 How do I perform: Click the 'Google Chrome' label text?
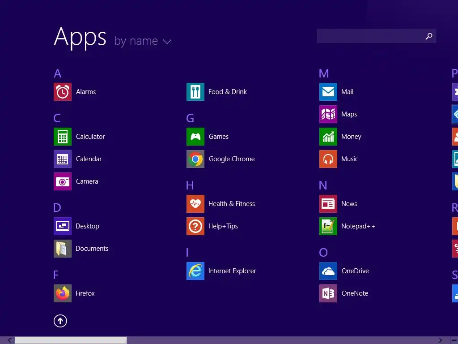pyautogui.click(x=232, y=159)
